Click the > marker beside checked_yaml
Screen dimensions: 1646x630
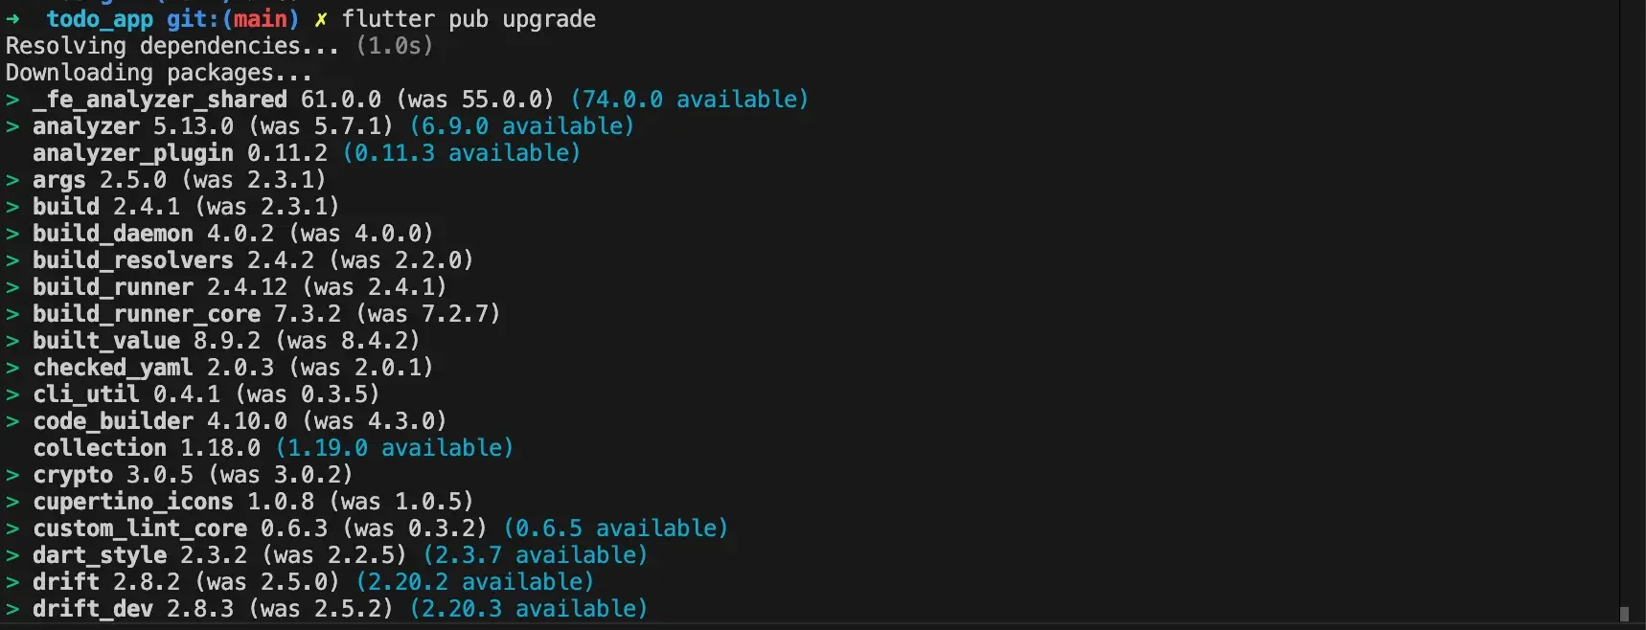click(x=11, y=368)
